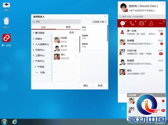Open the more options dots icon
Image resolution: width=168 pixels, height=125 pixels.
tap(161, 23)
